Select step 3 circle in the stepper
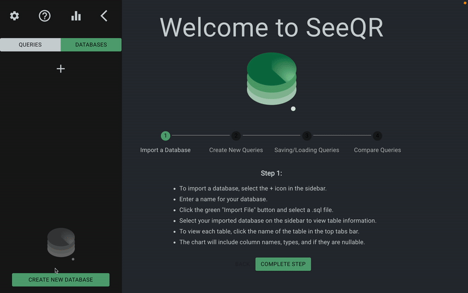 tap(307, 136)
